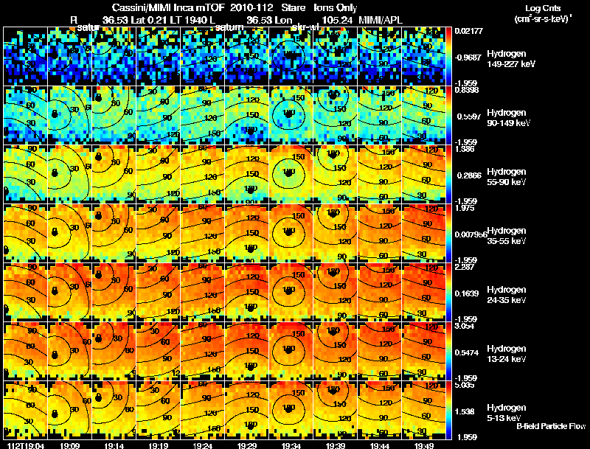The image size is (590, 449).
Task: Click the '19:14' time label
Action: click(114, 445)
